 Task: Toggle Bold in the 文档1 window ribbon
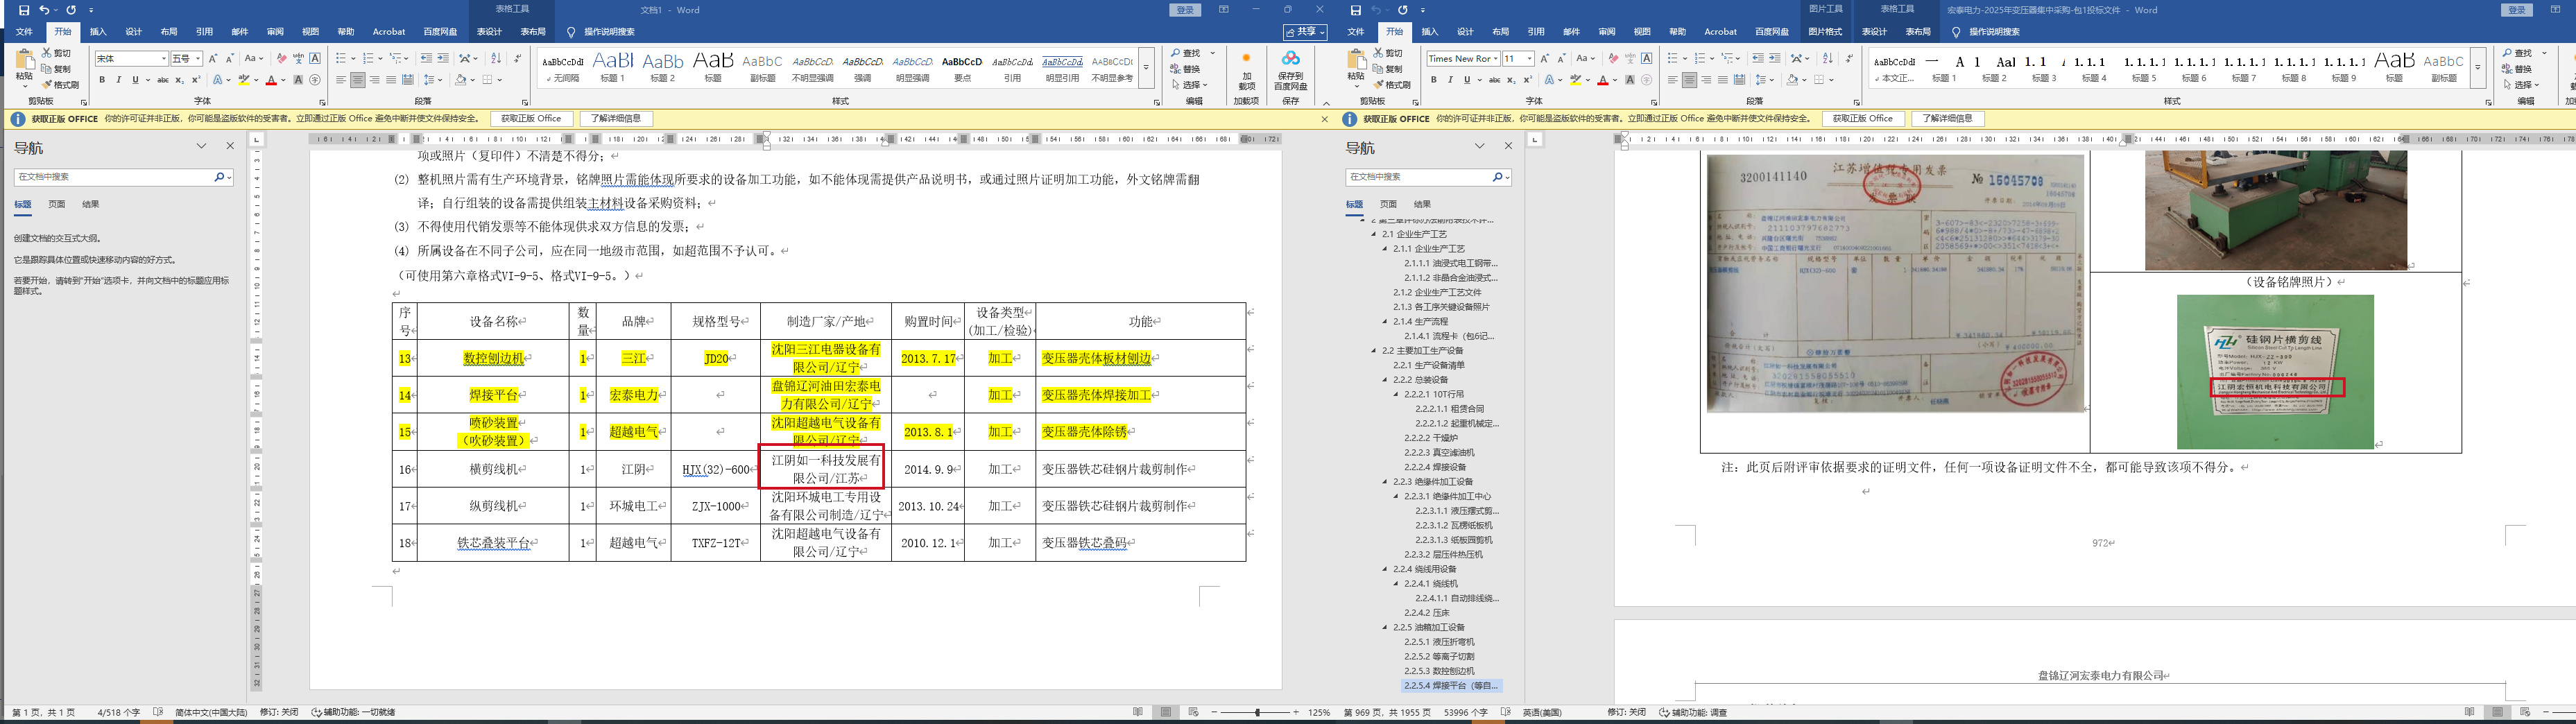(x=102, y=80)
